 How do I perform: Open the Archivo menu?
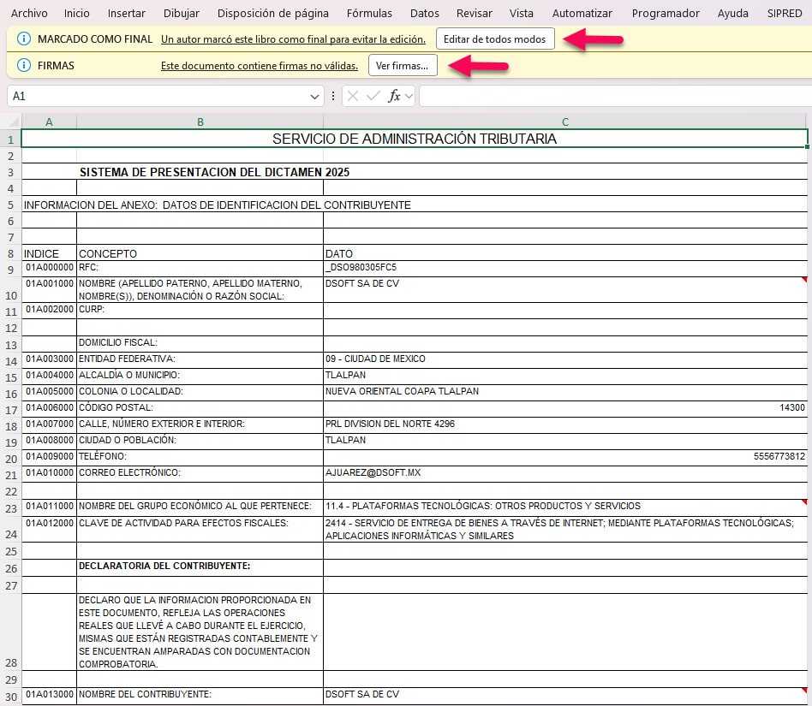pyautogui.click(x=29, y=13)
